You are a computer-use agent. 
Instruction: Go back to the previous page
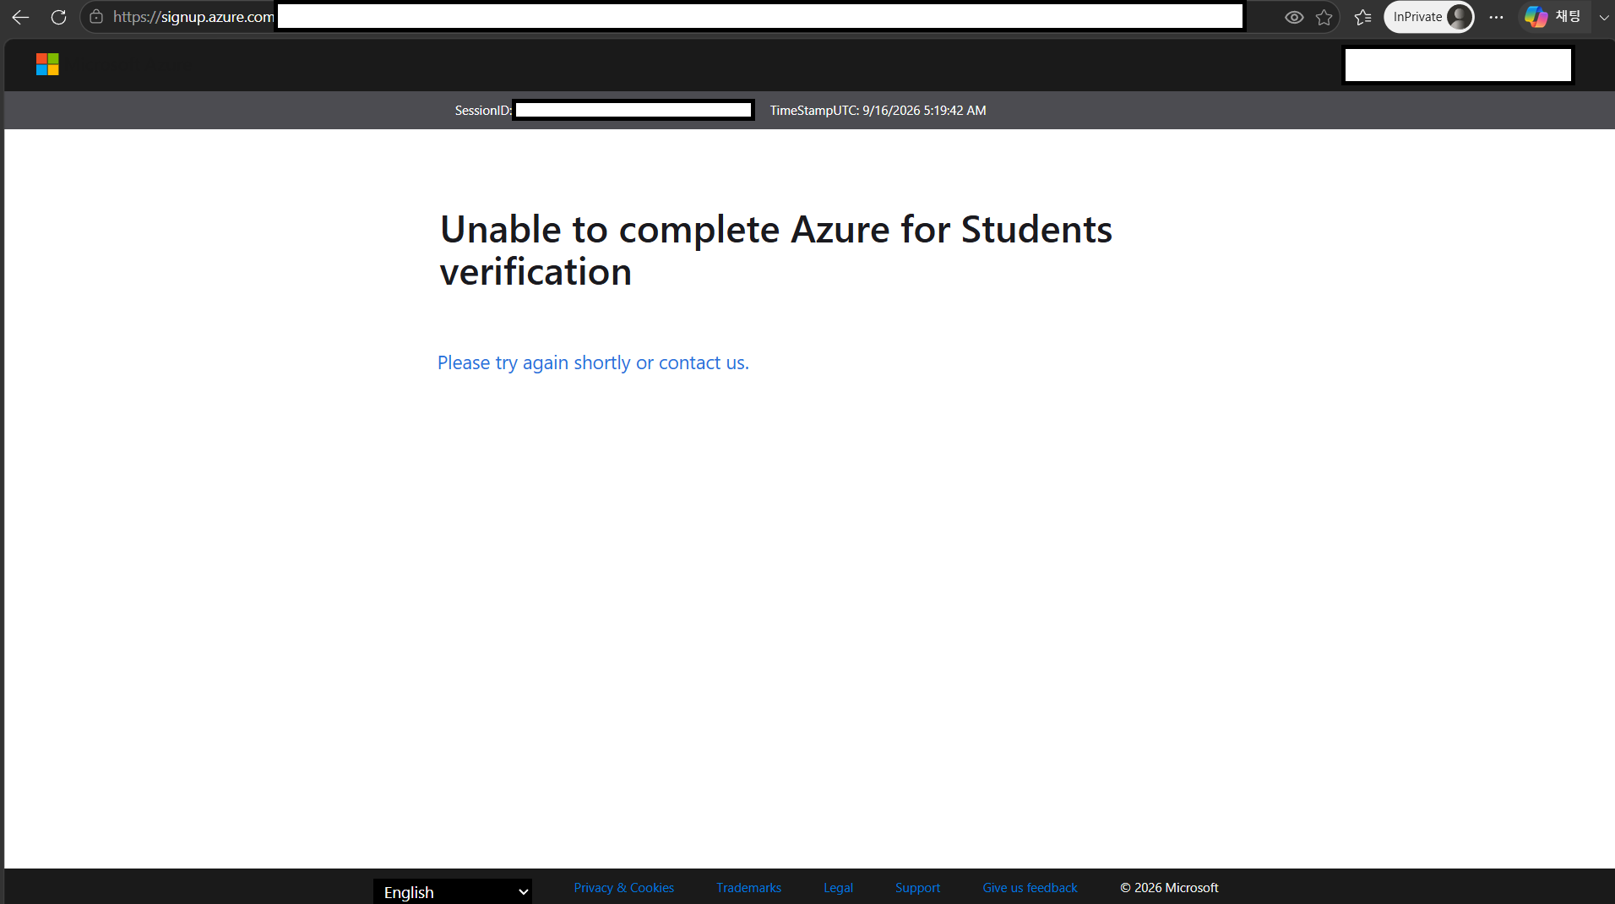coord(20,17)
